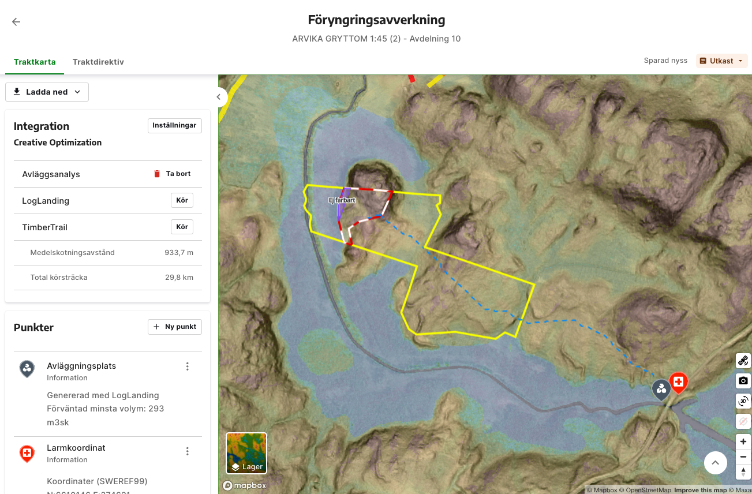Screen dimensions: 752x494
Task: Run the LogLanding analysis with Kör
Action: tap(182, 200)
